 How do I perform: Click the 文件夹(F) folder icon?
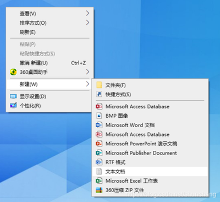pyautogui.click(x=99, y=85)
